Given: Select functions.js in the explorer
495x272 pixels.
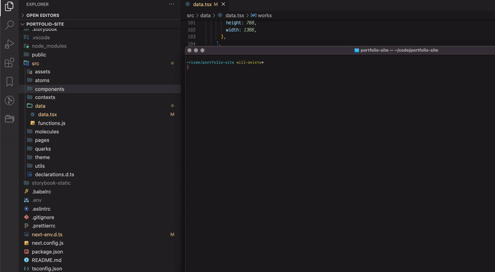Looking at the screenshot, I should [x=51, y=123].
